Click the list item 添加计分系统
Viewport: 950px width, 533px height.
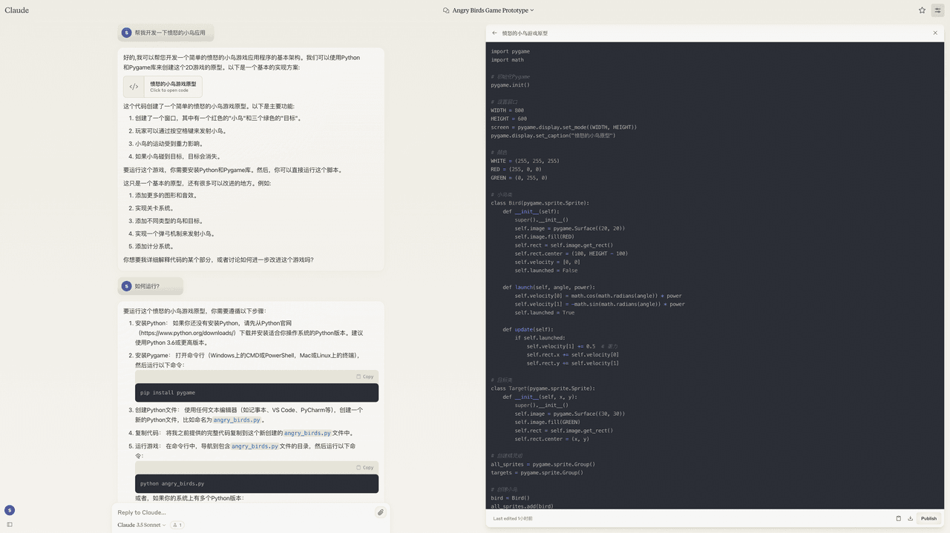pos(154,246)
